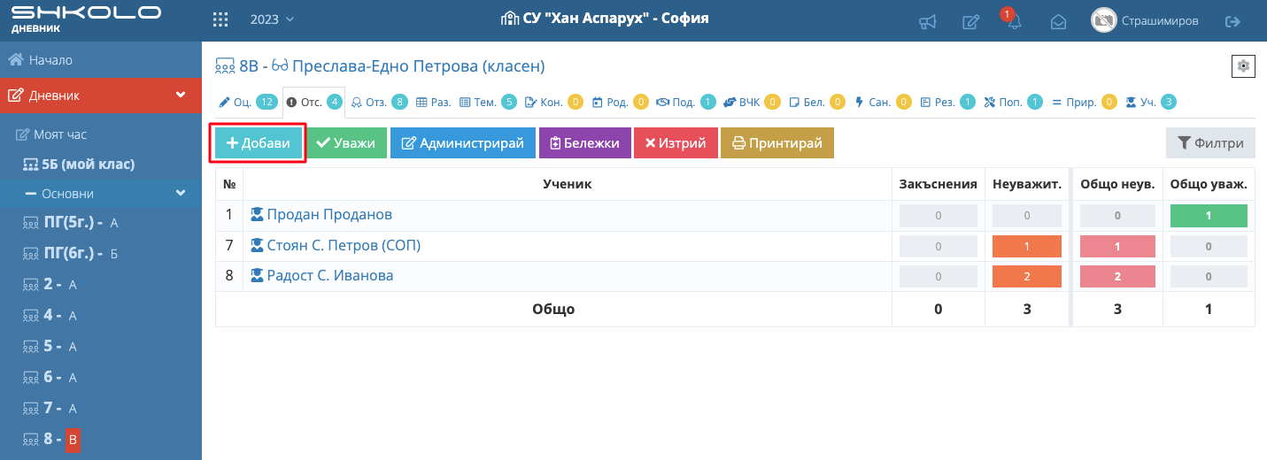Click orange unexcused count 1 for Стоян

(1026, 246)
